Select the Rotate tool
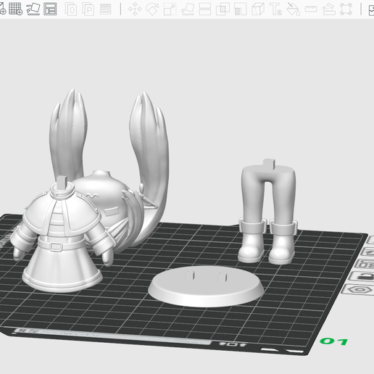The image size is (374, 374). [152, 9]
